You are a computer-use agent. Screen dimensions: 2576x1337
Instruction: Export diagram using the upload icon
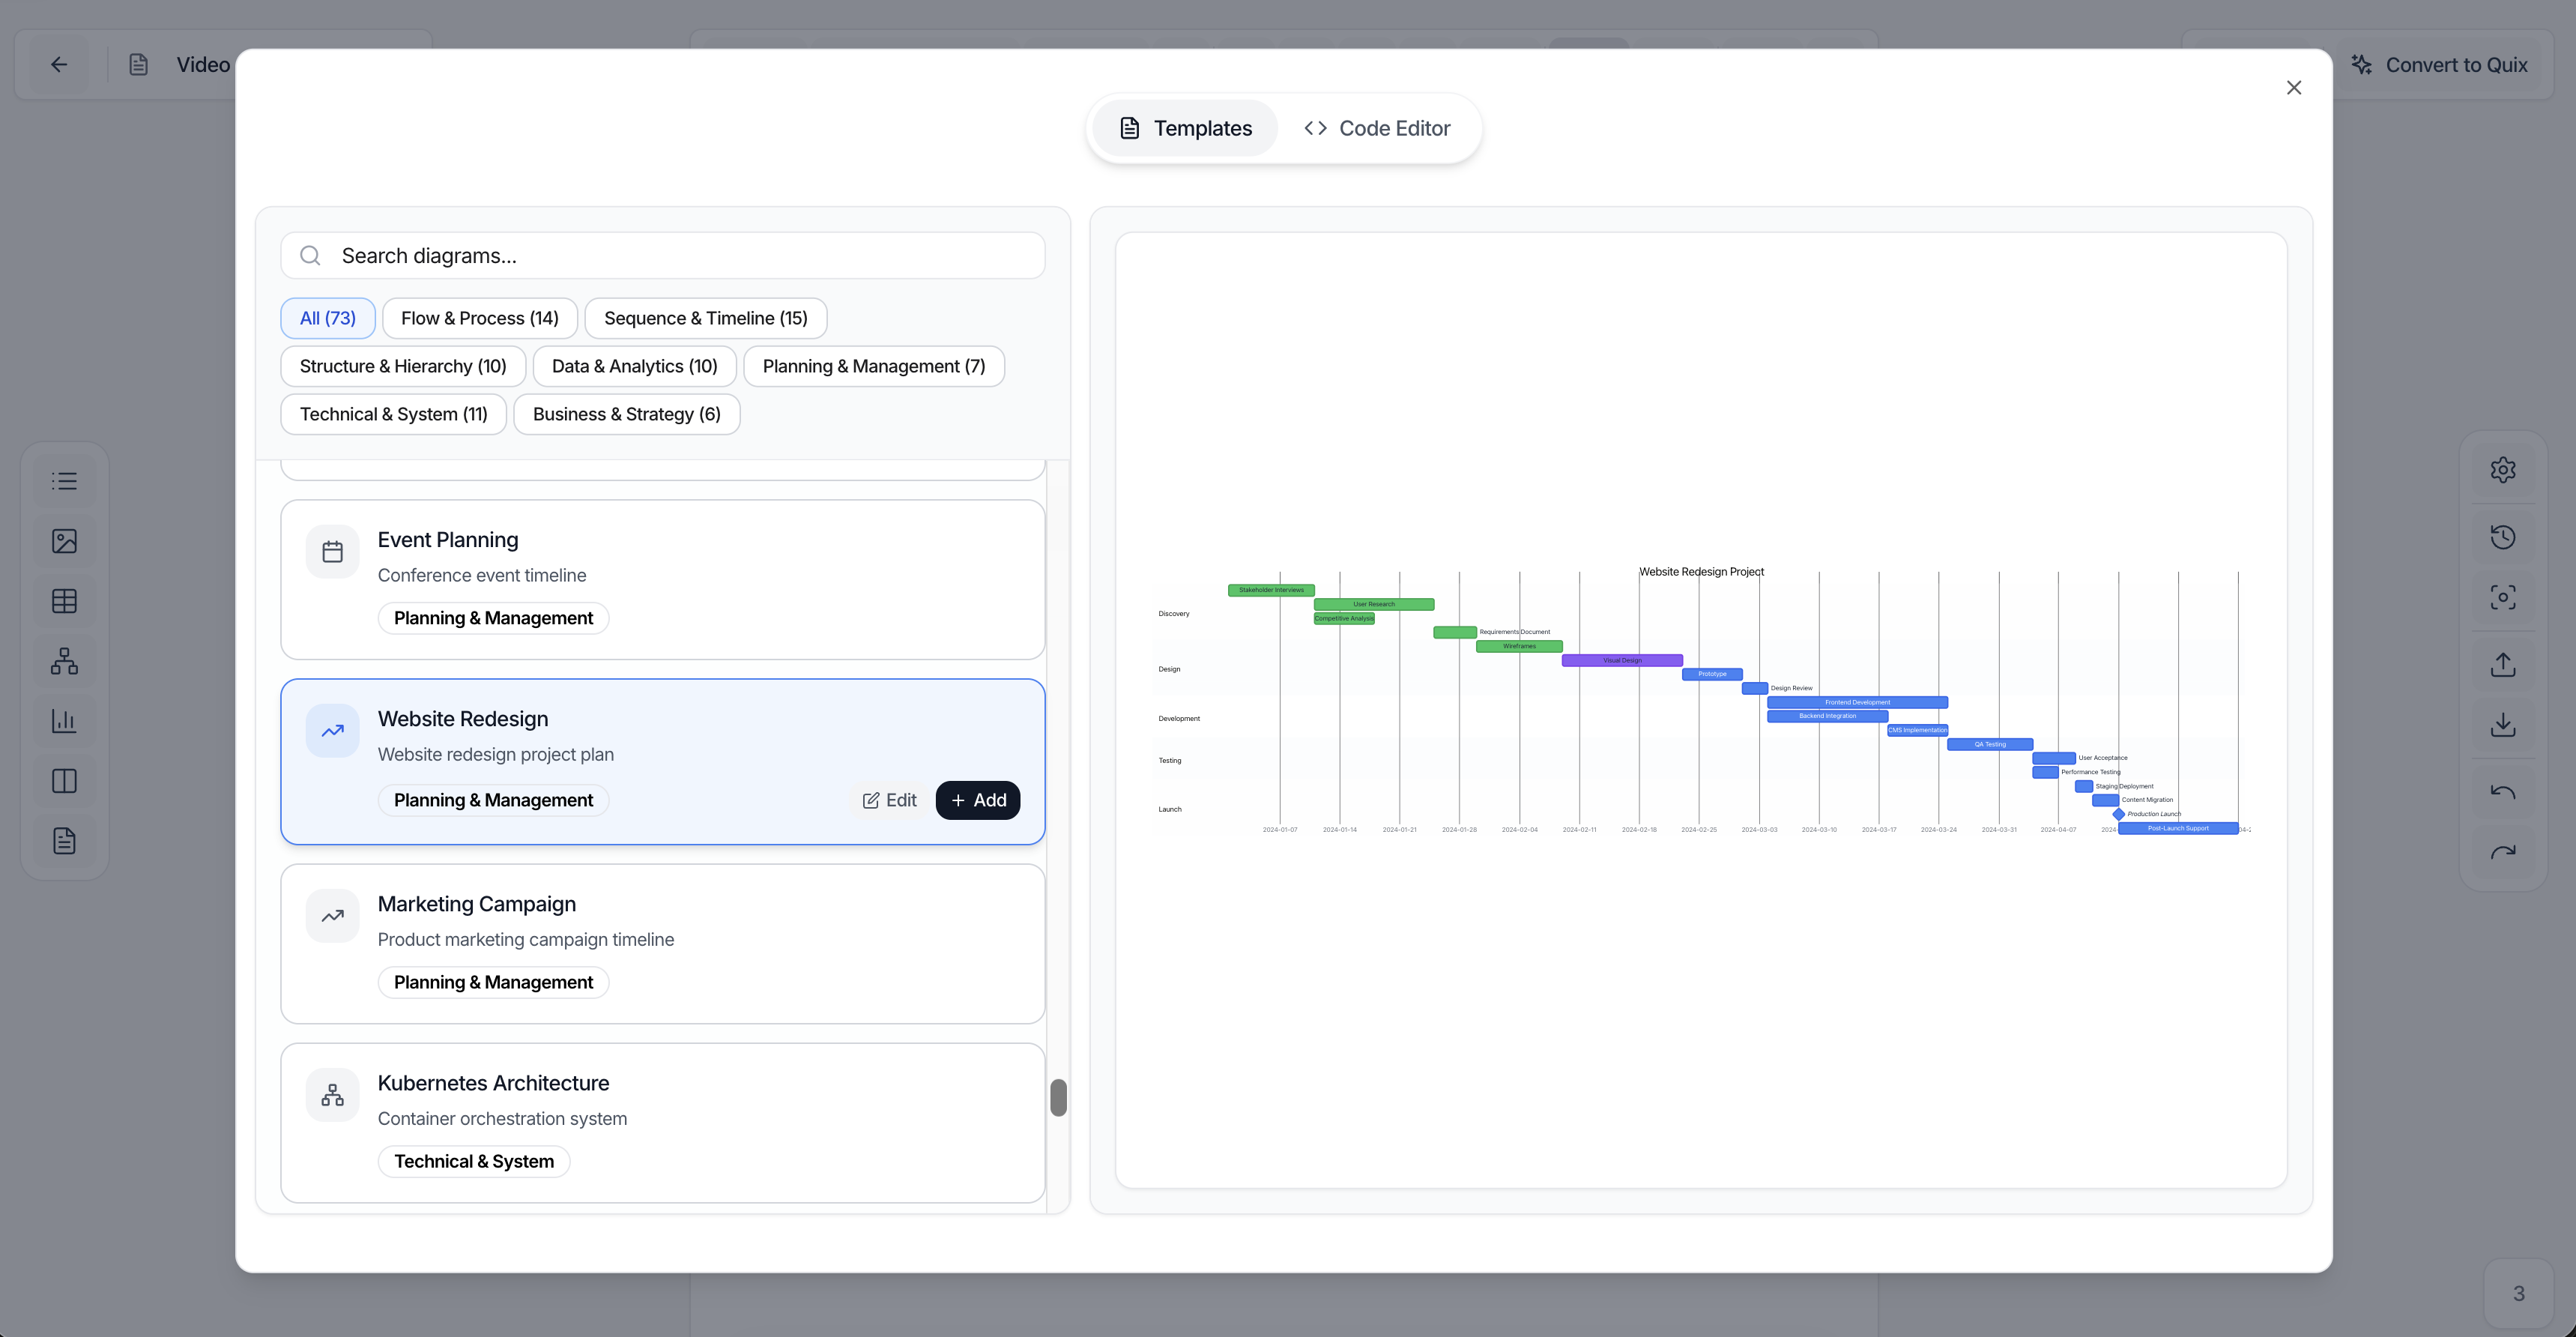[x=2504, y=663]
